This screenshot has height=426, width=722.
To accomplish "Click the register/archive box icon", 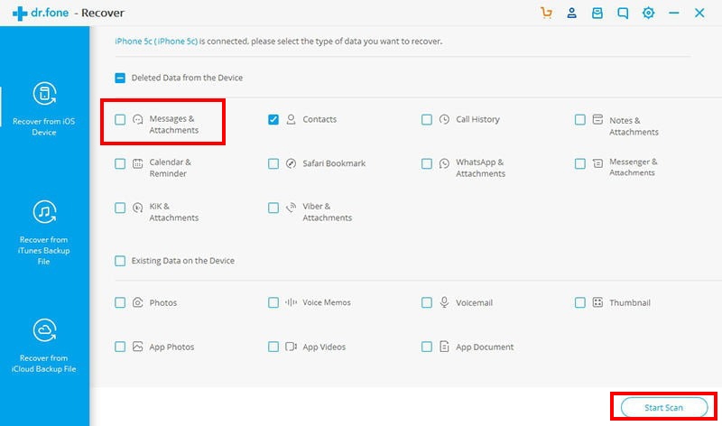I will [x=597, y=13].
